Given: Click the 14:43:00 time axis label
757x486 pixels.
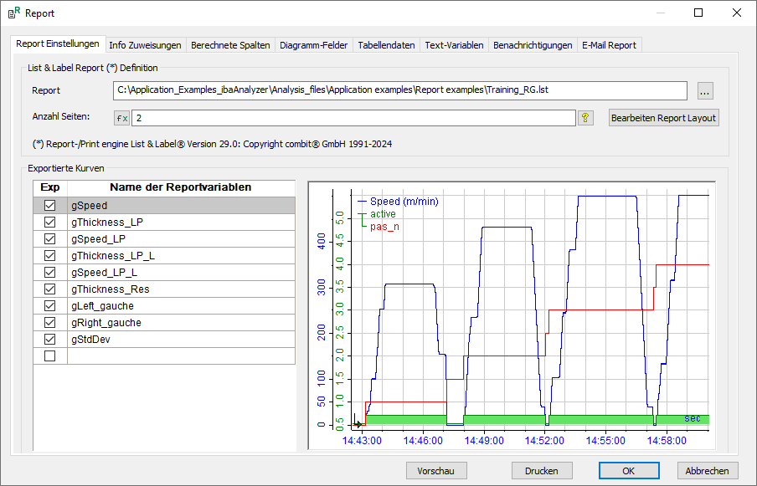Looking at the screenshot, I should click(362, 441).
